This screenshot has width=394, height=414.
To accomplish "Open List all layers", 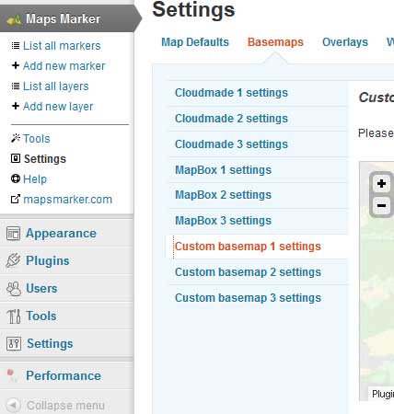I will click(56, 86).
